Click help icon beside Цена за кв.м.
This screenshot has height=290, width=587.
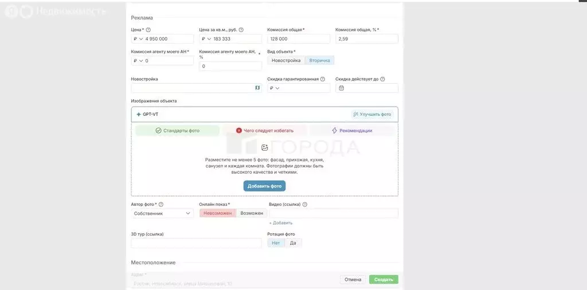coord(241,30)
